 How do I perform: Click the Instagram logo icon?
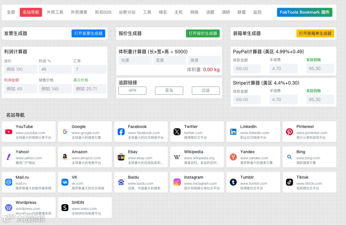click(177, 182)
